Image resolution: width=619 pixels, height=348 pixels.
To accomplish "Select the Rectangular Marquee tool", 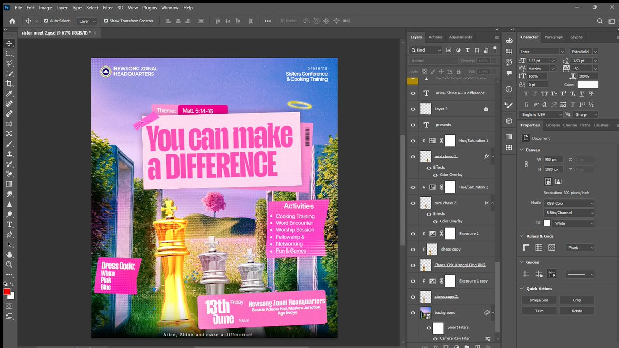I will pos(9,53).
